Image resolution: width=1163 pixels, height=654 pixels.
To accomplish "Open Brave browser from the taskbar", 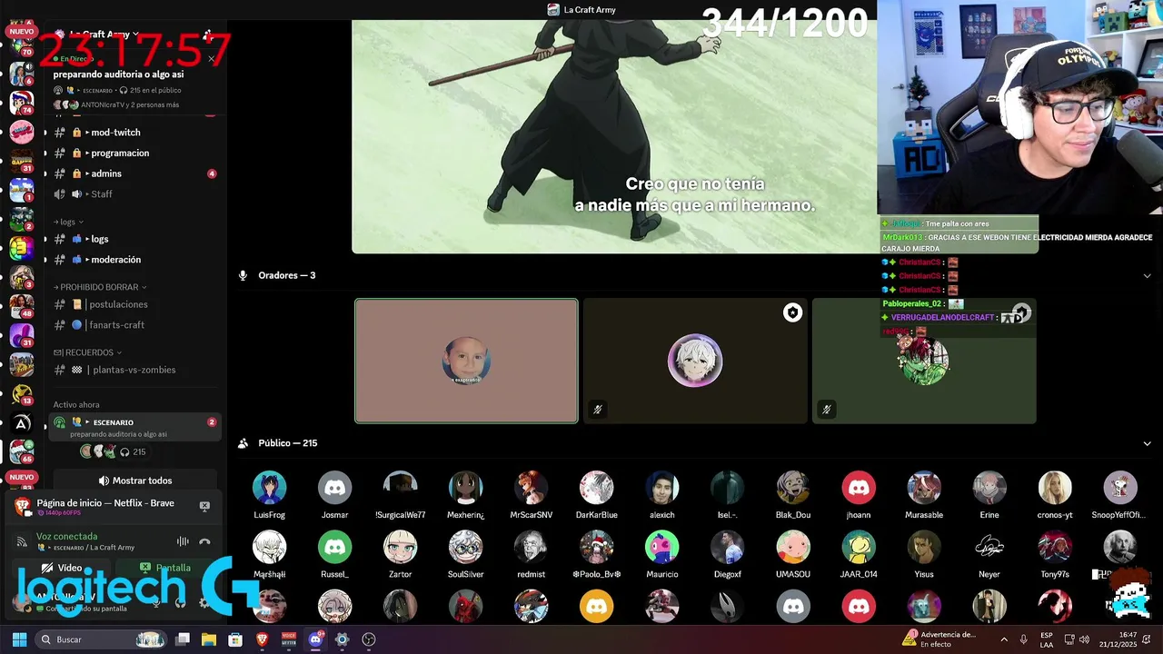I will click(263, 639).
